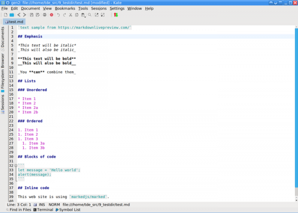Click the Find magnifier icon
Viewport: 298px width, 213px height.
click(x=89, y=15)
